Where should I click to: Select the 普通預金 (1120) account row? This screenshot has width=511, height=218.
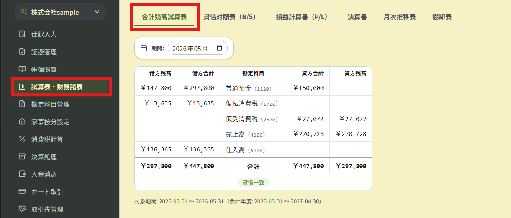(253, 88)
